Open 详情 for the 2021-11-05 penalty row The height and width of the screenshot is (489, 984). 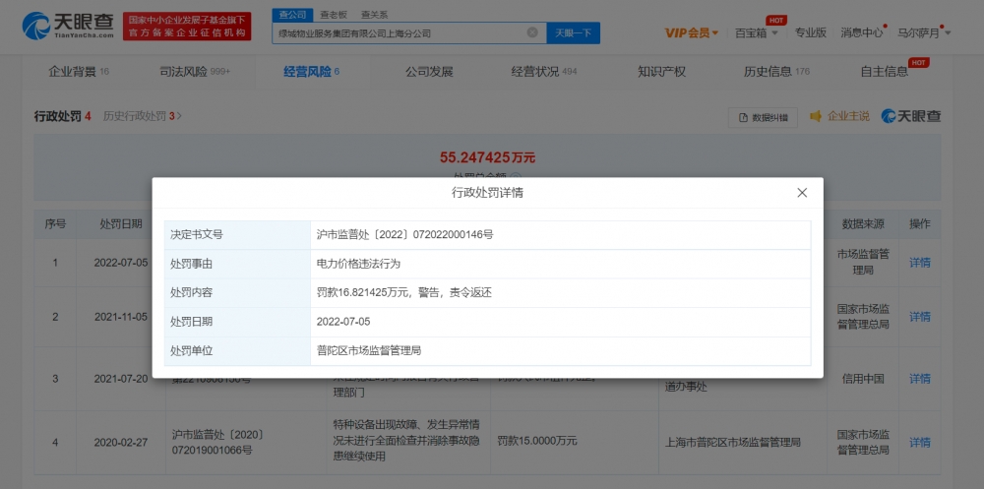(919, 317)
